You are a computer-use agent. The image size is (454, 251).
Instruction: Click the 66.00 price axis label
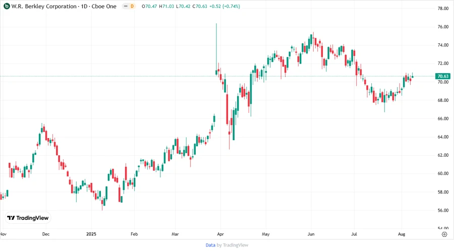[443, 118]
